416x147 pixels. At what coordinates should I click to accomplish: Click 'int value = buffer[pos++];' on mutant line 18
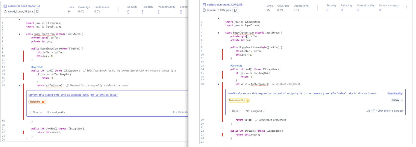coord(252,84)
